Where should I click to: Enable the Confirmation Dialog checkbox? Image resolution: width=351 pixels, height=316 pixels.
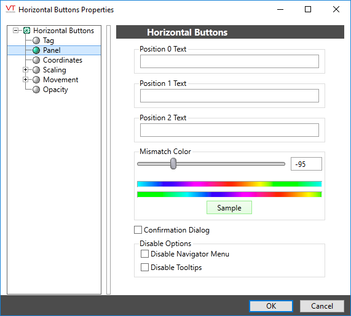coord(138,229)
